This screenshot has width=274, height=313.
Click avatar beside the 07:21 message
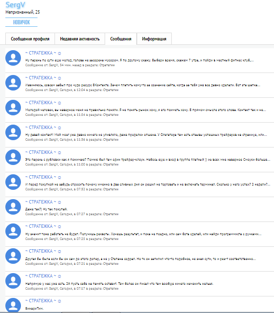click(13, 256)
